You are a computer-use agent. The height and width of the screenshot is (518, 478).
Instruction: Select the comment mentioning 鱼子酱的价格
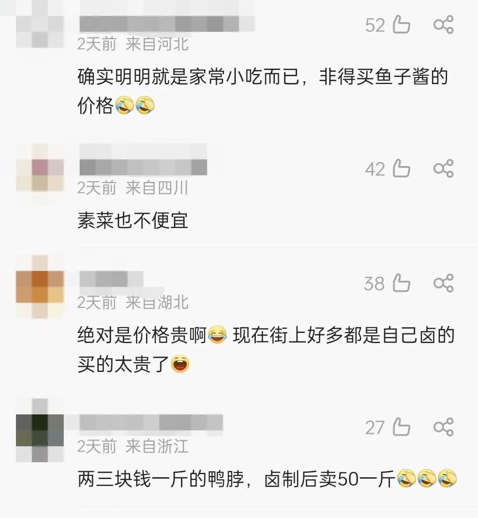click(262, 91)
